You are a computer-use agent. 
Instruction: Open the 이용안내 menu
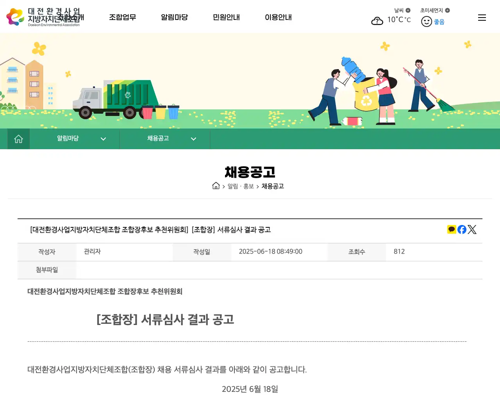point(278,17)
